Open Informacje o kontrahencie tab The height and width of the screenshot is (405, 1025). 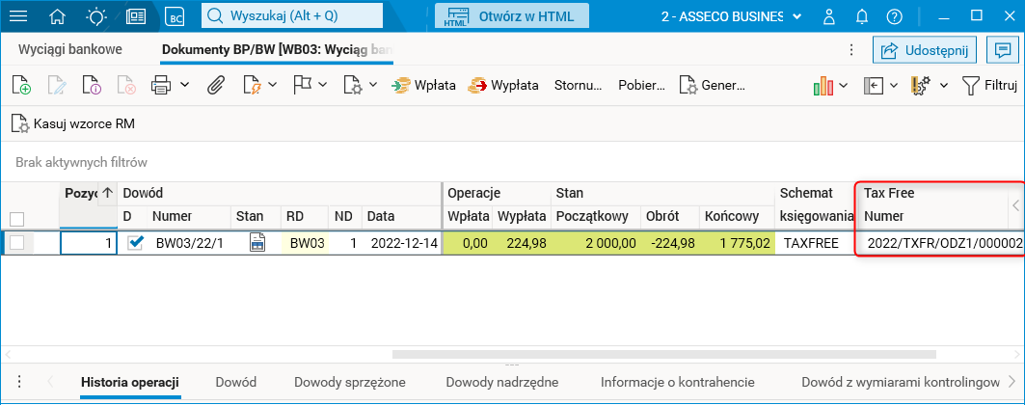pos(678,382)
